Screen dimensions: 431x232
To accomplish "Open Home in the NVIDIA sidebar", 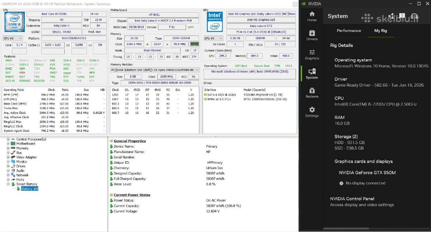I will coord(312,16).
